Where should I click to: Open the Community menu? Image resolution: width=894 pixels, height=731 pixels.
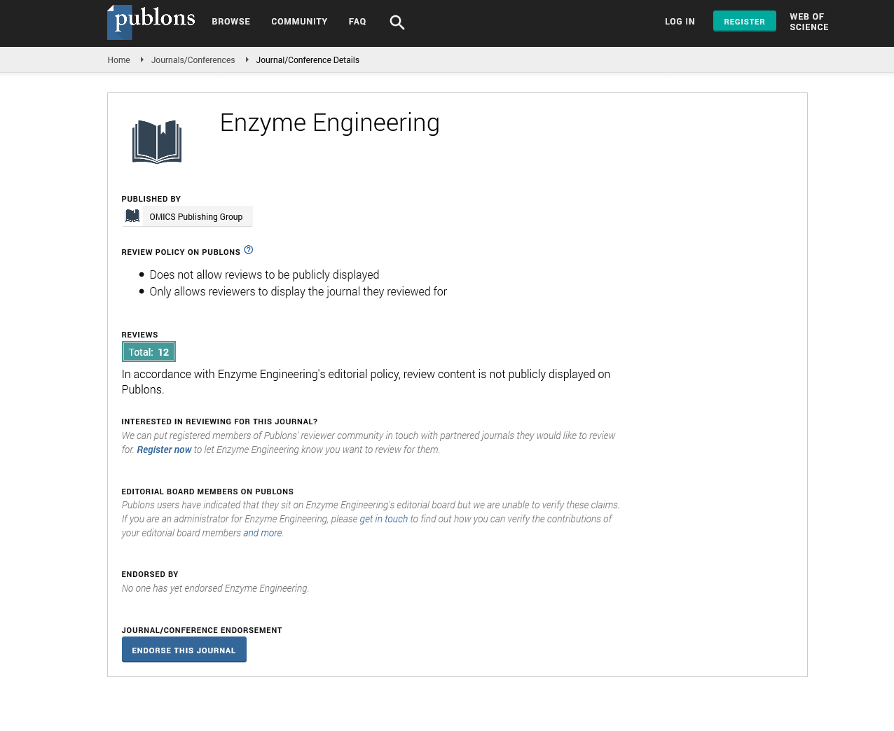tap(299, 22)
